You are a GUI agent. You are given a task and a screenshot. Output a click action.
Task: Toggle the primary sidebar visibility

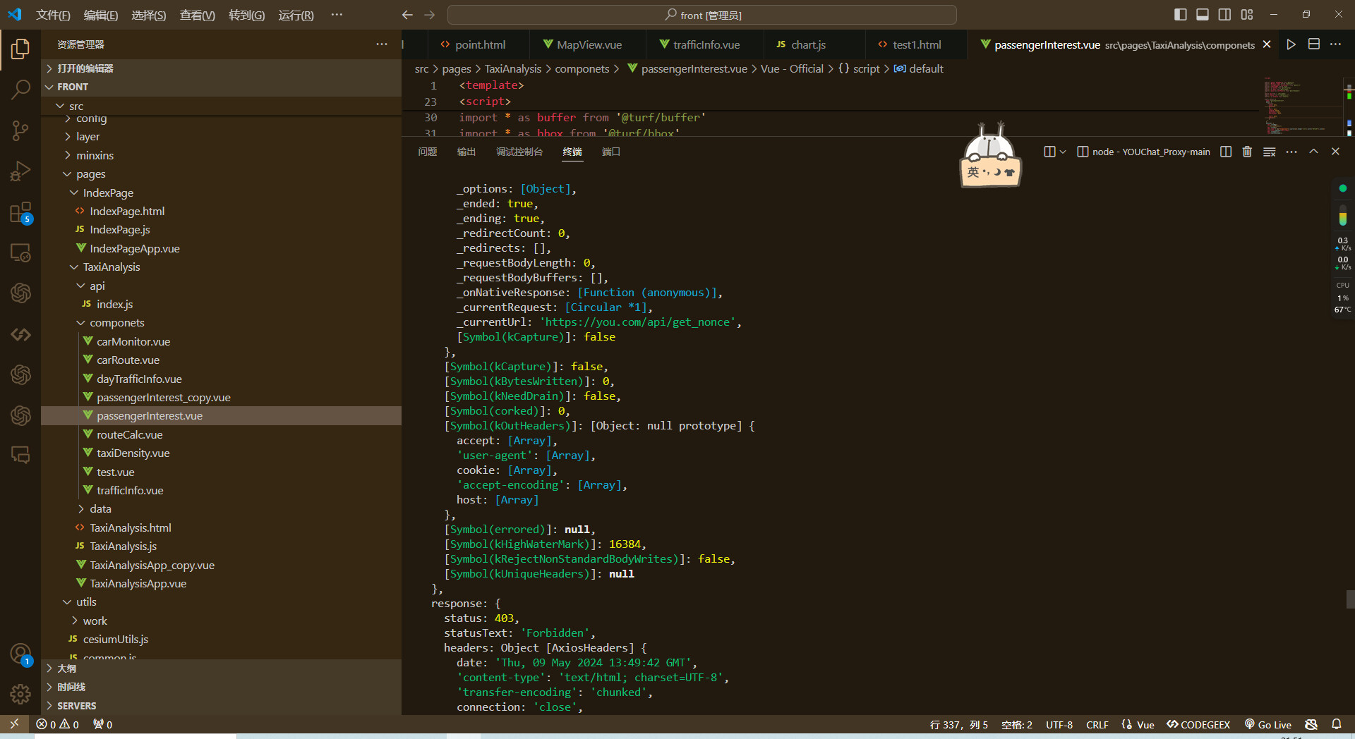[x=1180, y=15]
